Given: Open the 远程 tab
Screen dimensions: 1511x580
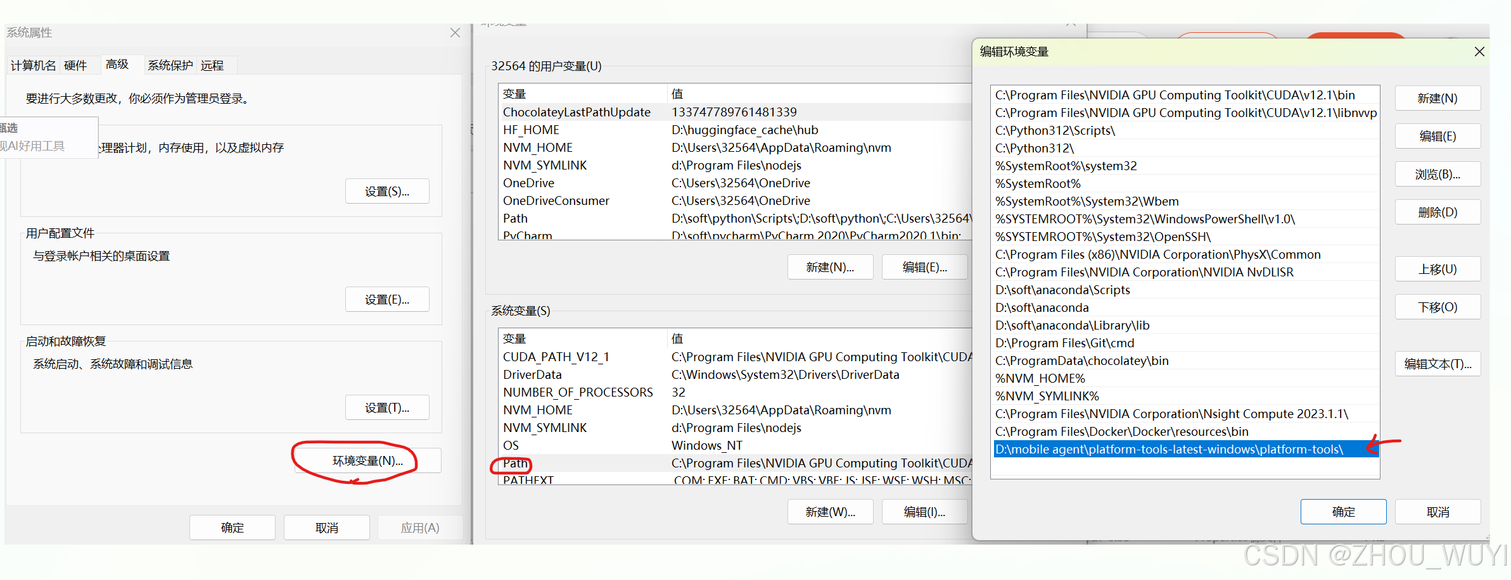Looking at the screenshot, I should (x=212, y=66).
